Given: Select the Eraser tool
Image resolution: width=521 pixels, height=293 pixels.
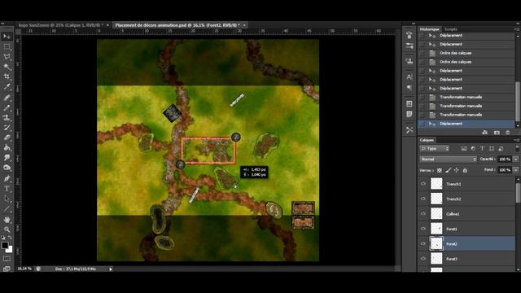Looking at the screenshot, I should [x=7, y=138].
